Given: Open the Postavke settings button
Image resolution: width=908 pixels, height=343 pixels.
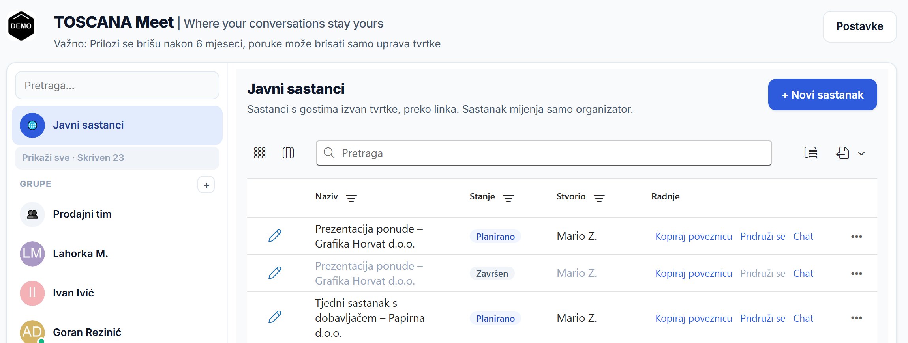Looking at the screenshot, I should coord(859,26).
